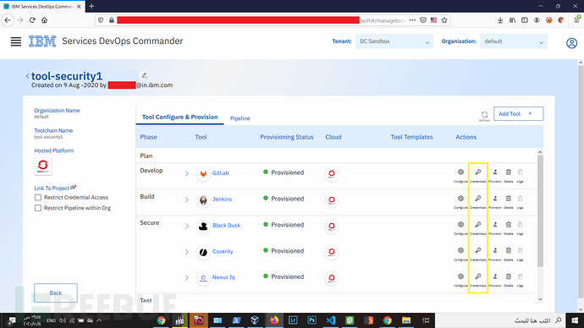This screenshot has height=328, width=584.
Task: Expand the GitLab row chevron
Action: [x=186, y=173]
